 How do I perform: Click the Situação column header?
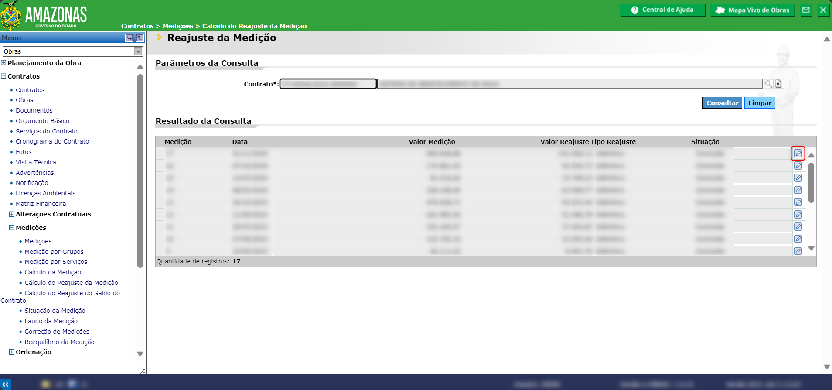pyautogui.click(x=705, y=142)
